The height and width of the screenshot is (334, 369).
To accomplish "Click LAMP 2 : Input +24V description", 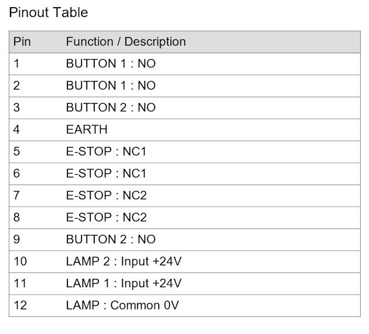I will coord(124,261).
